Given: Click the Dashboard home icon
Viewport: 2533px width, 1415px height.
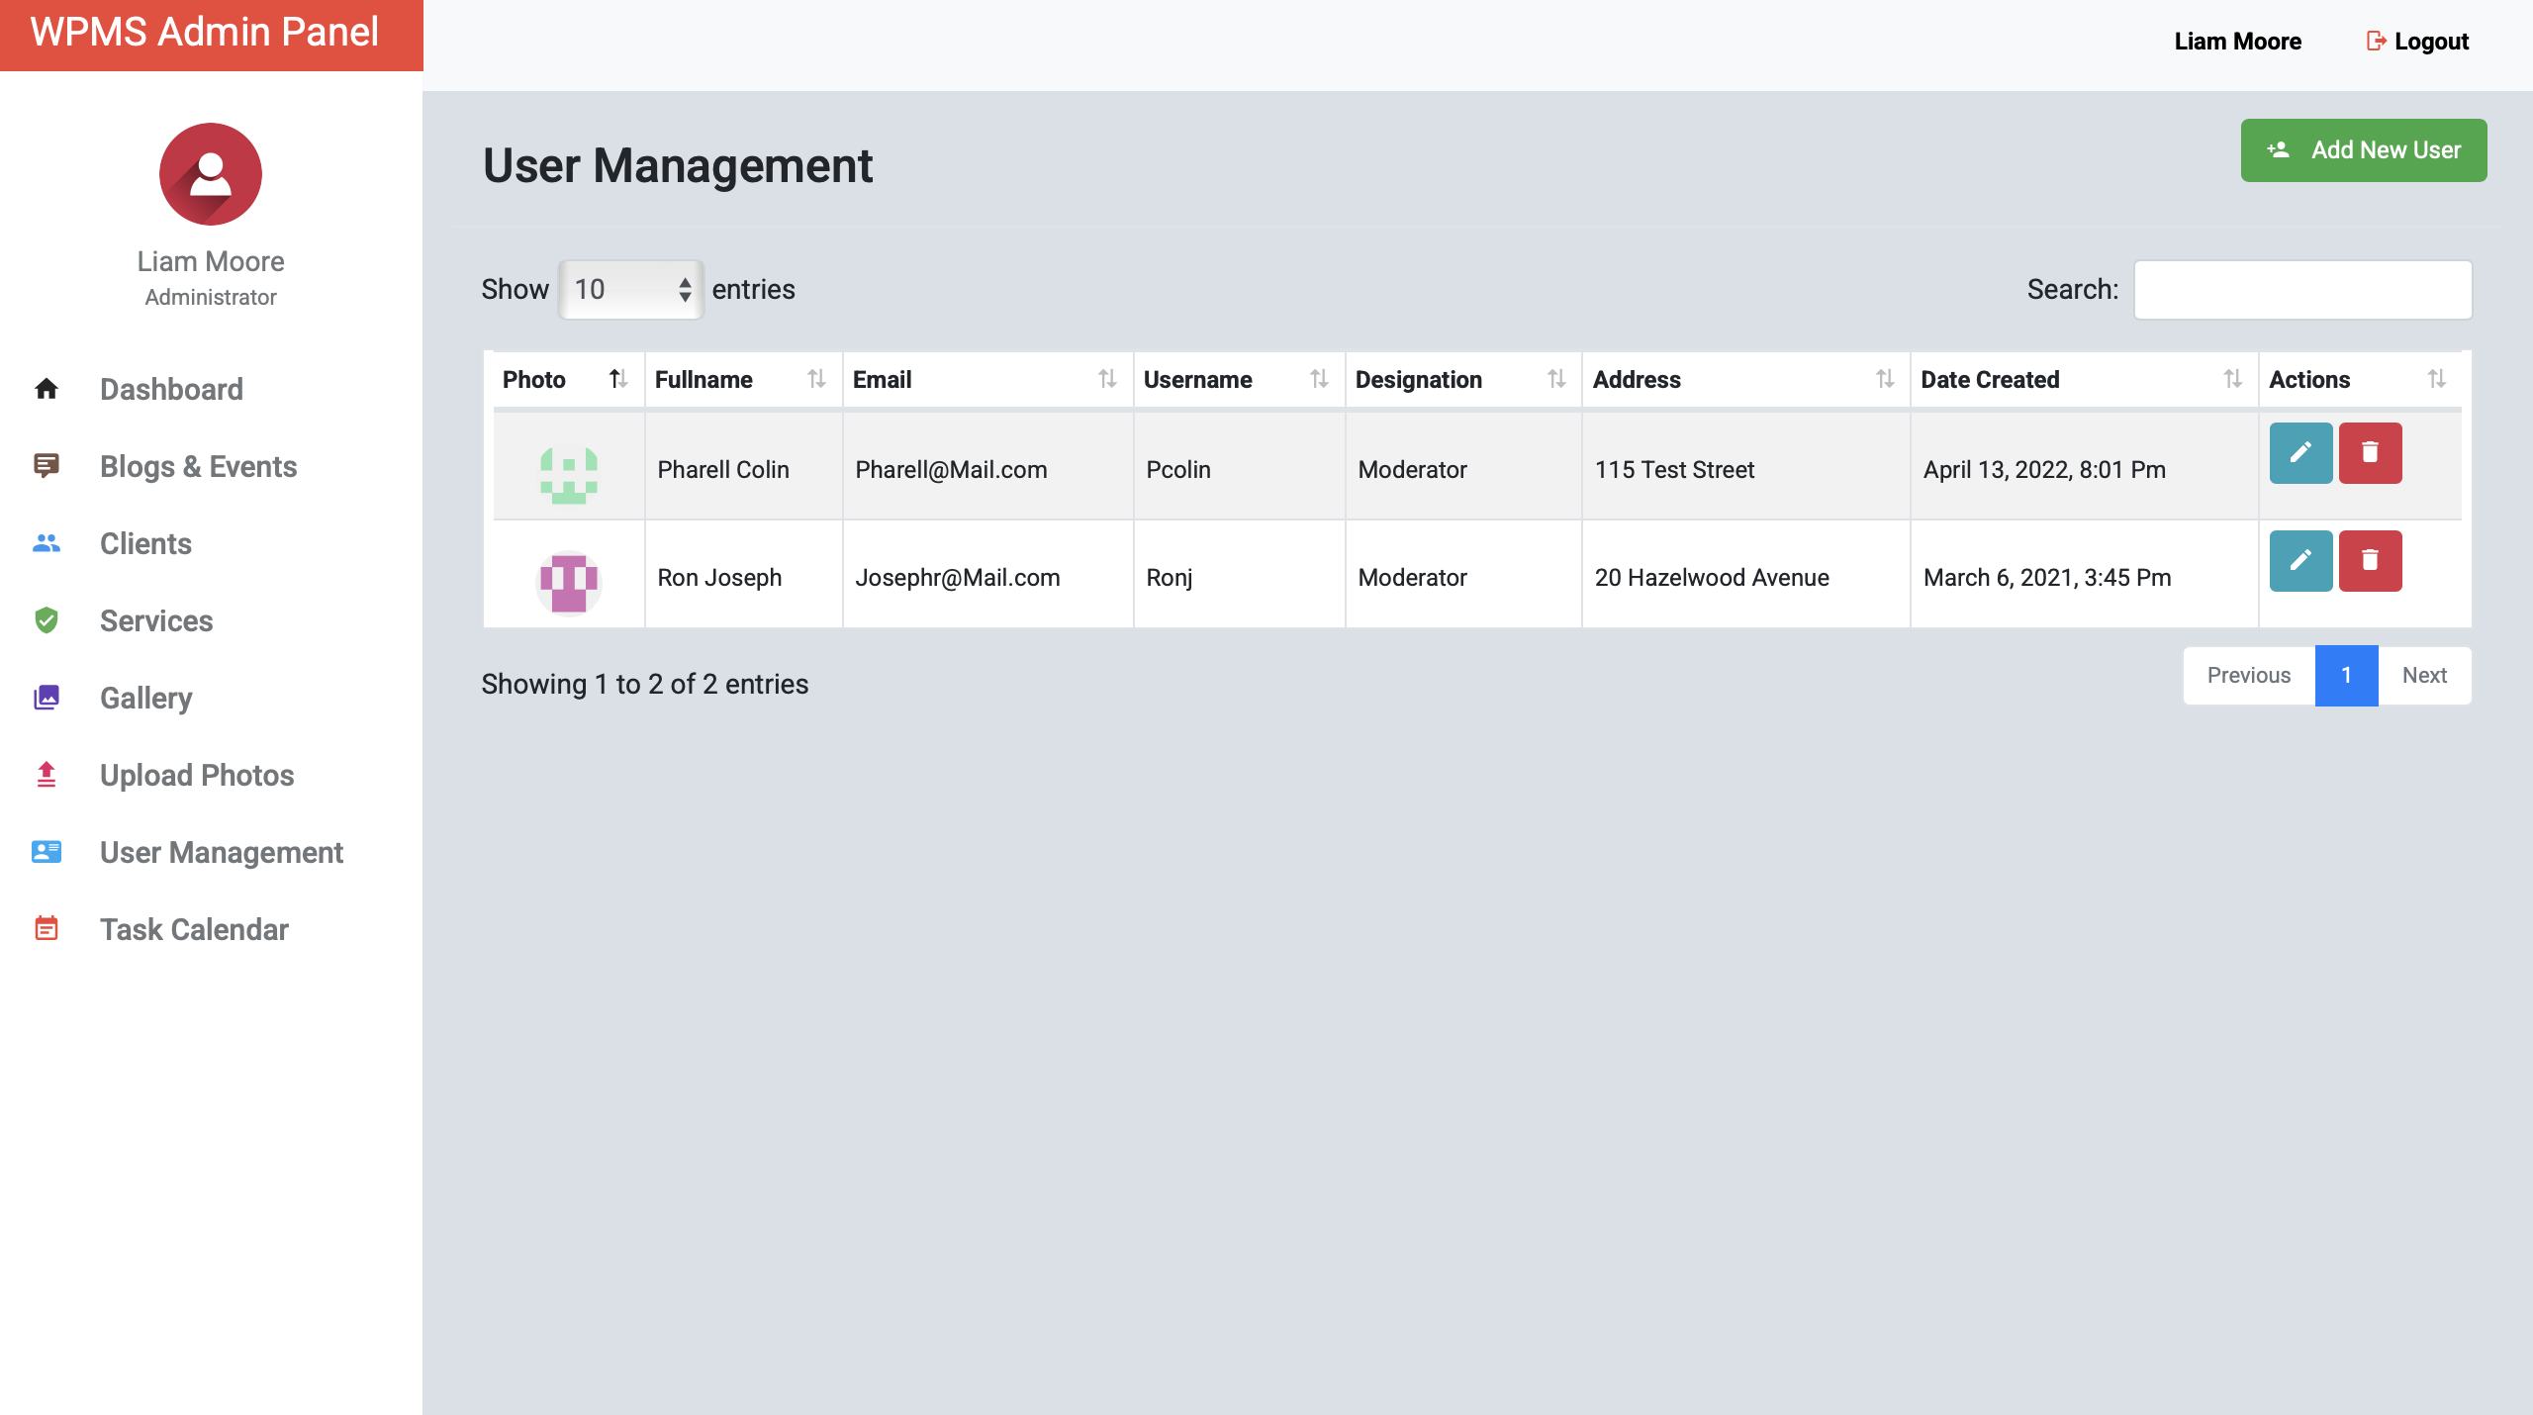Looking at the screenshot, I should click(47, 389).
